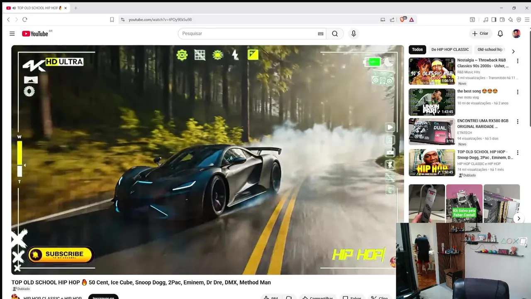The width and height of the screenshot is (531, 299).
Task: Open HIP HOP CLASSIC channel avatar below video
Action: tap(15, 297)
